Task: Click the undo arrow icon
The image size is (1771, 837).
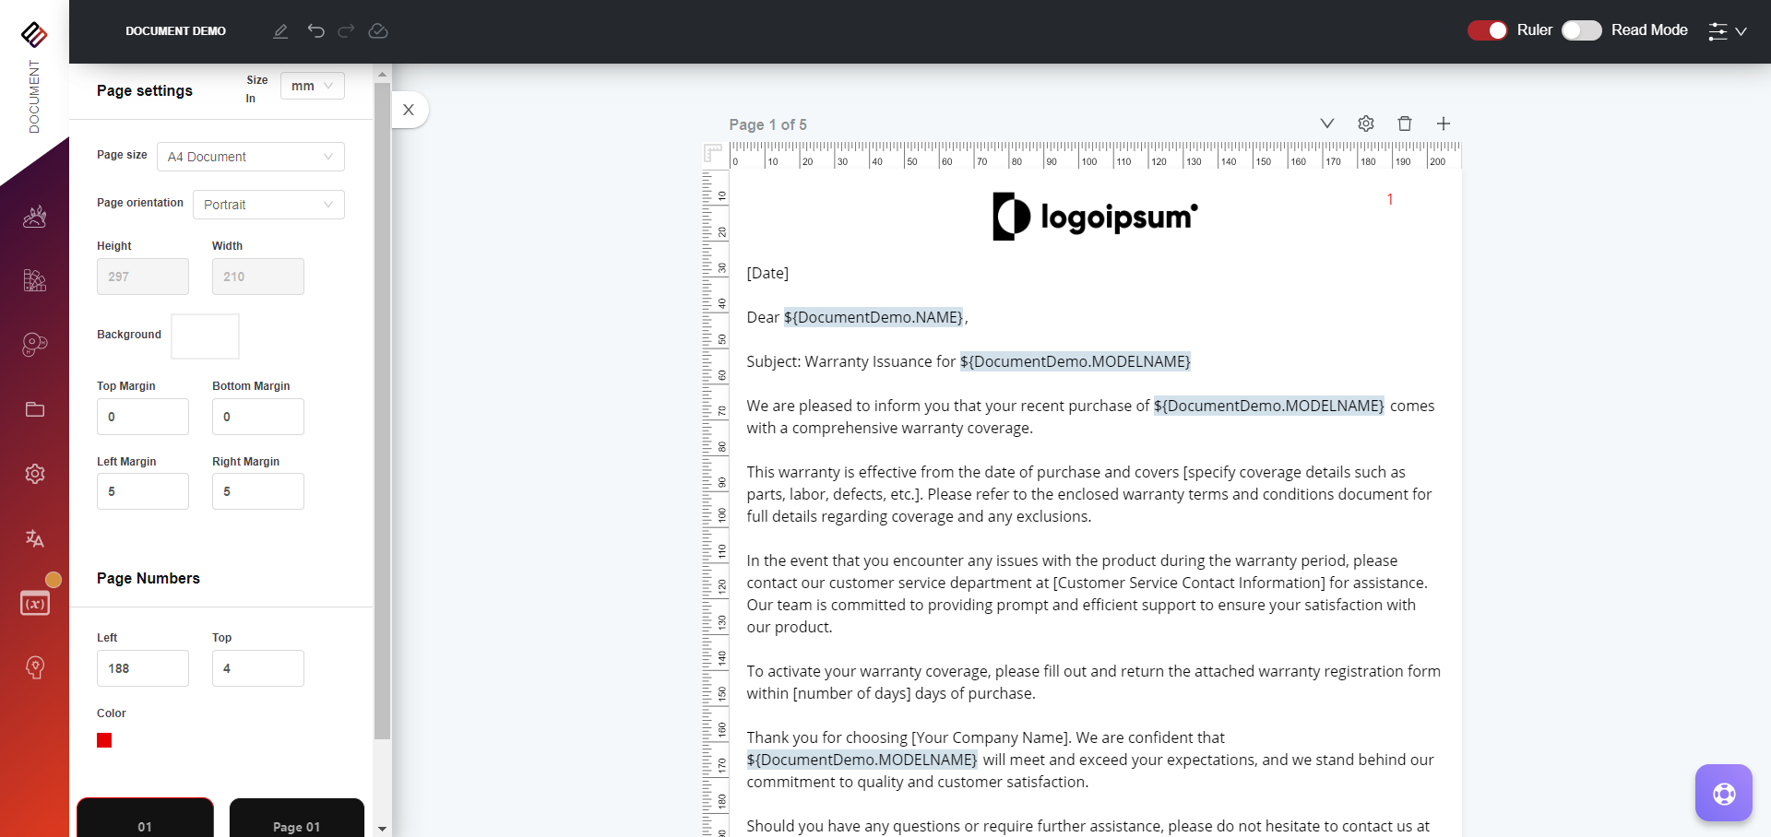Action: coord(315,31)
